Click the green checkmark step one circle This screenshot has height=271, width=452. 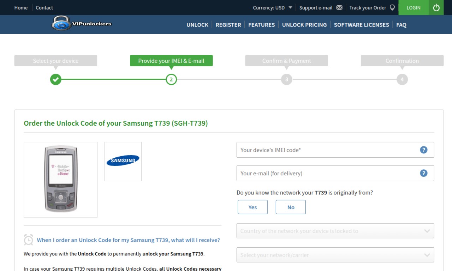pos(55,79)
